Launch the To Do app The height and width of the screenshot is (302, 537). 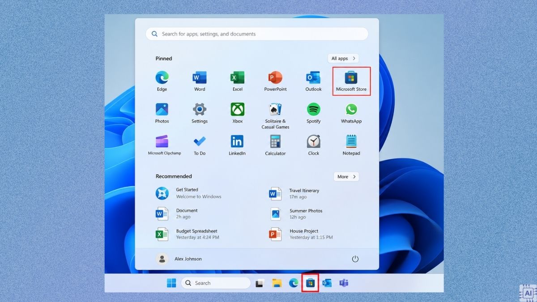[200, 145]
